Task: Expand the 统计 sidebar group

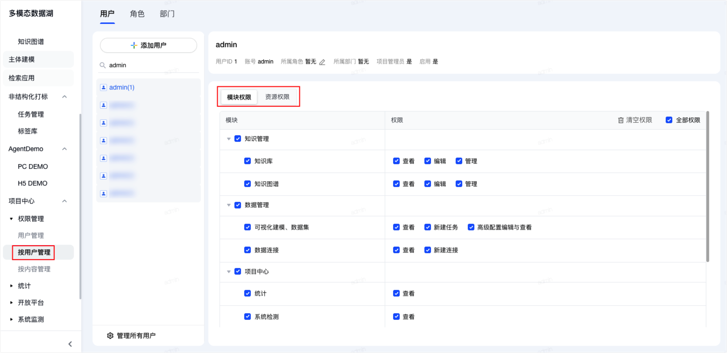Action: point(12,286)
